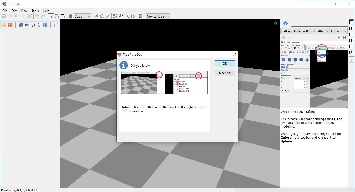Switch to two-column viewport layout
Viewport: 355px width, 192px height.
[352, 28]
